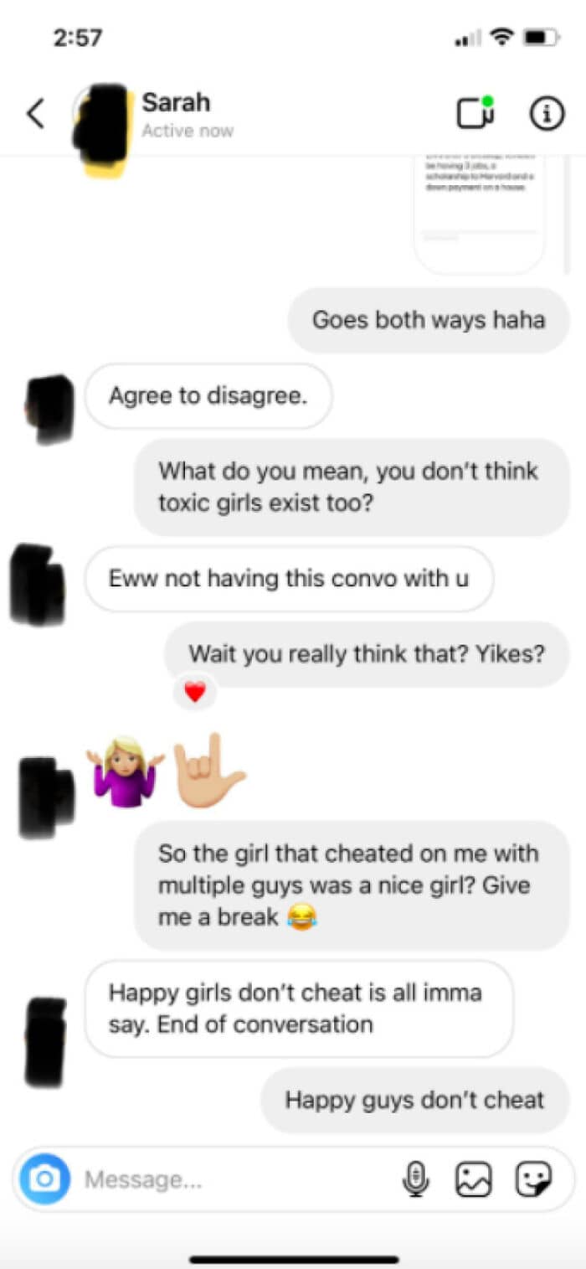Tap the 'Eww not having this convo' bubble
Viewport: 586px width, 1269px height.
289,578
